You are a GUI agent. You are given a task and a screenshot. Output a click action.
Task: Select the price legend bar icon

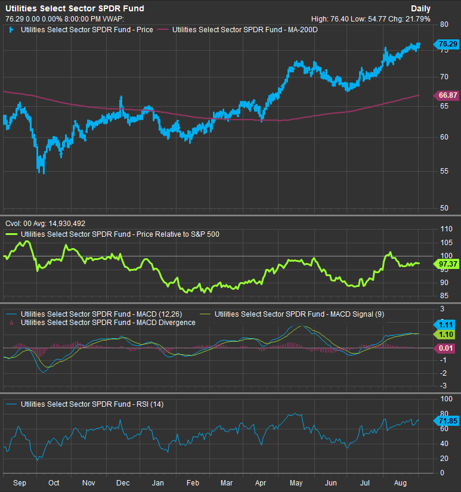[11, 30]
